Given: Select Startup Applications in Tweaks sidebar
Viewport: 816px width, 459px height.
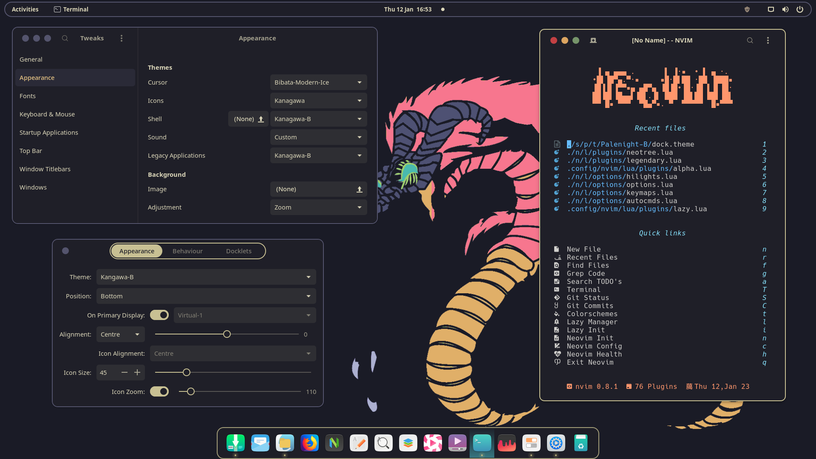Looking at the screenshot, I should (x=75, y=133).
